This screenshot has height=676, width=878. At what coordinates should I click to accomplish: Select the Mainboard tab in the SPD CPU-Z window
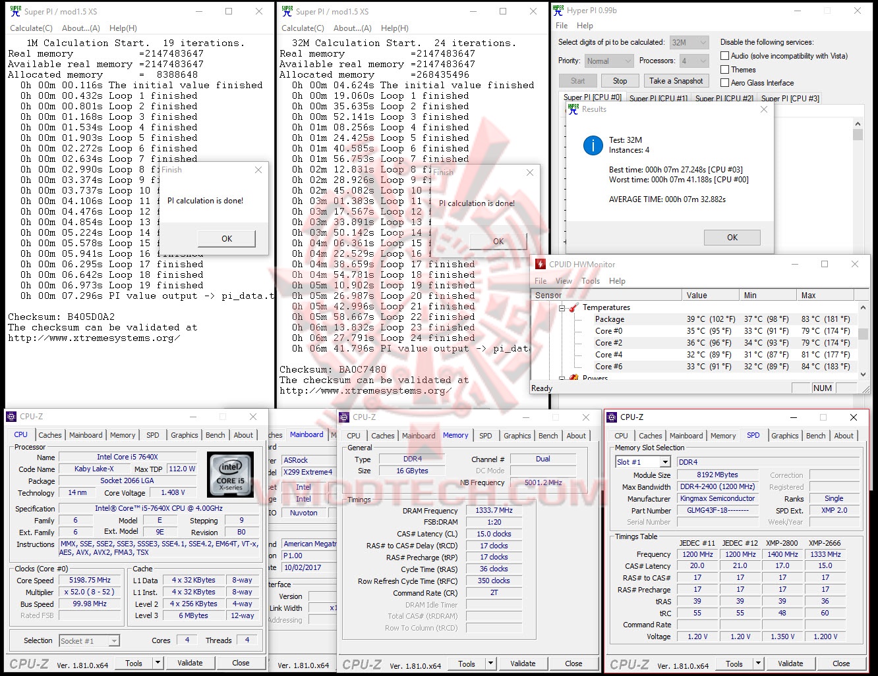(x=686, y=436)
